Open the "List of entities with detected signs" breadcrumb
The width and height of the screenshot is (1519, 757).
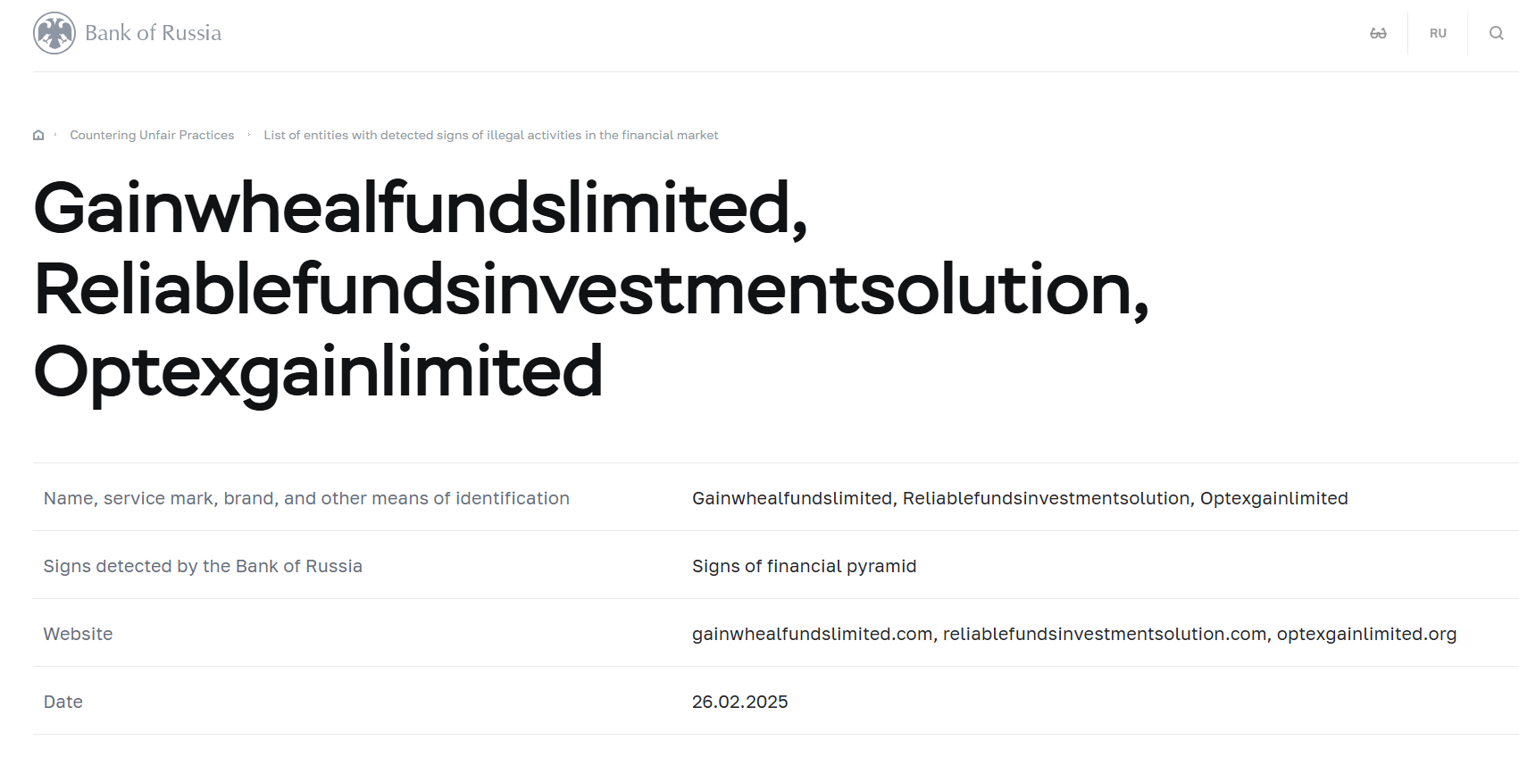pyautogui.click(x=490, y=136)
